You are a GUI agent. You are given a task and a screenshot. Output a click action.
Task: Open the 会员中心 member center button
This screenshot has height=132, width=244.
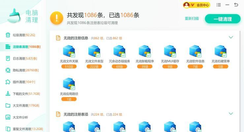click(197, 5)
